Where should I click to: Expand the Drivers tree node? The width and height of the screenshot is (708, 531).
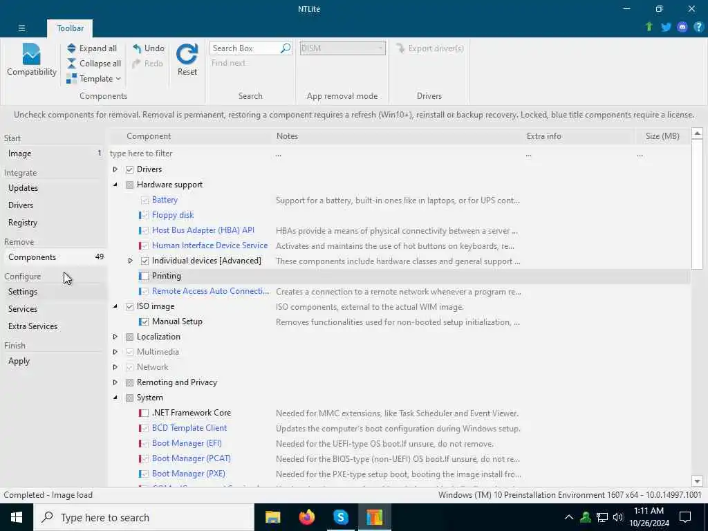[x=115, y=169]
